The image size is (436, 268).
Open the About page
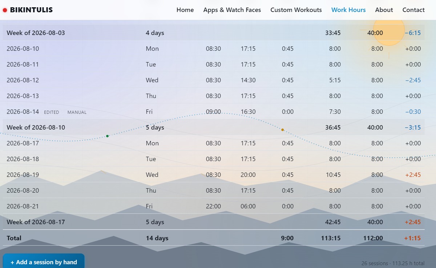point(384,10)
